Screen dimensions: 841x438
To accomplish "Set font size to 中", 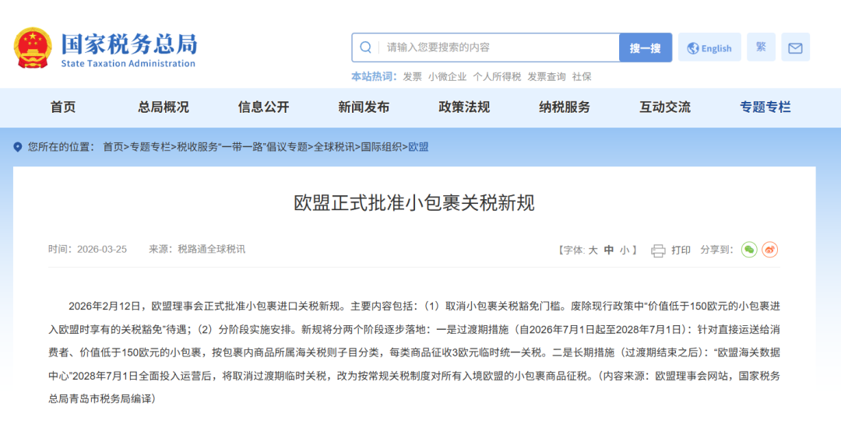I will pos(609,250).
